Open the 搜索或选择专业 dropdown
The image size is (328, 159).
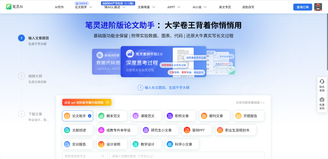click(x=85, y=156)
